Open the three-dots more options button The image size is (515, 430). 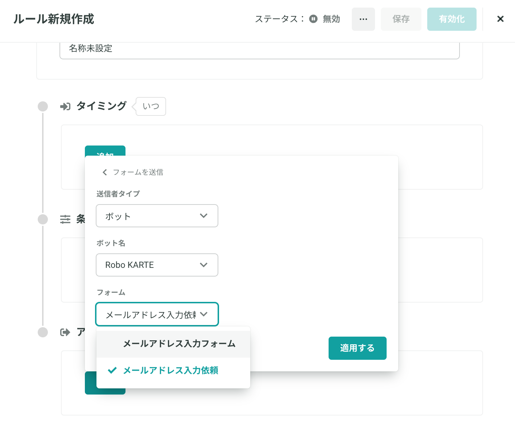pyautogui.click(x=363, y=19)
